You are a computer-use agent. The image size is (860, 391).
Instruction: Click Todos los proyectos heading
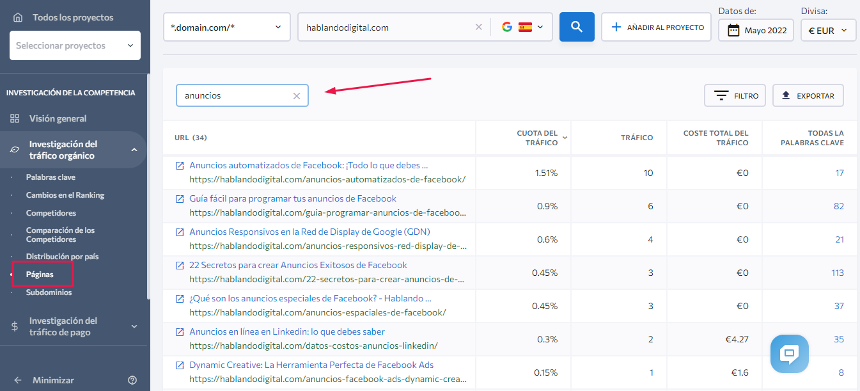73,17
